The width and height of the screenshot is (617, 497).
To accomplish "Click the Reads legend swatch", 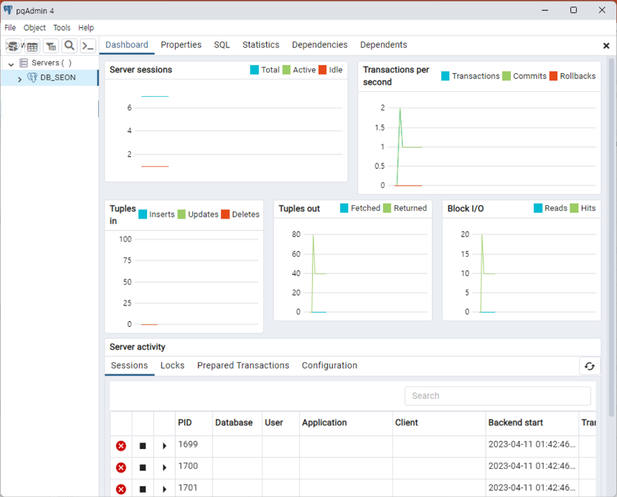I will [538, 208].
